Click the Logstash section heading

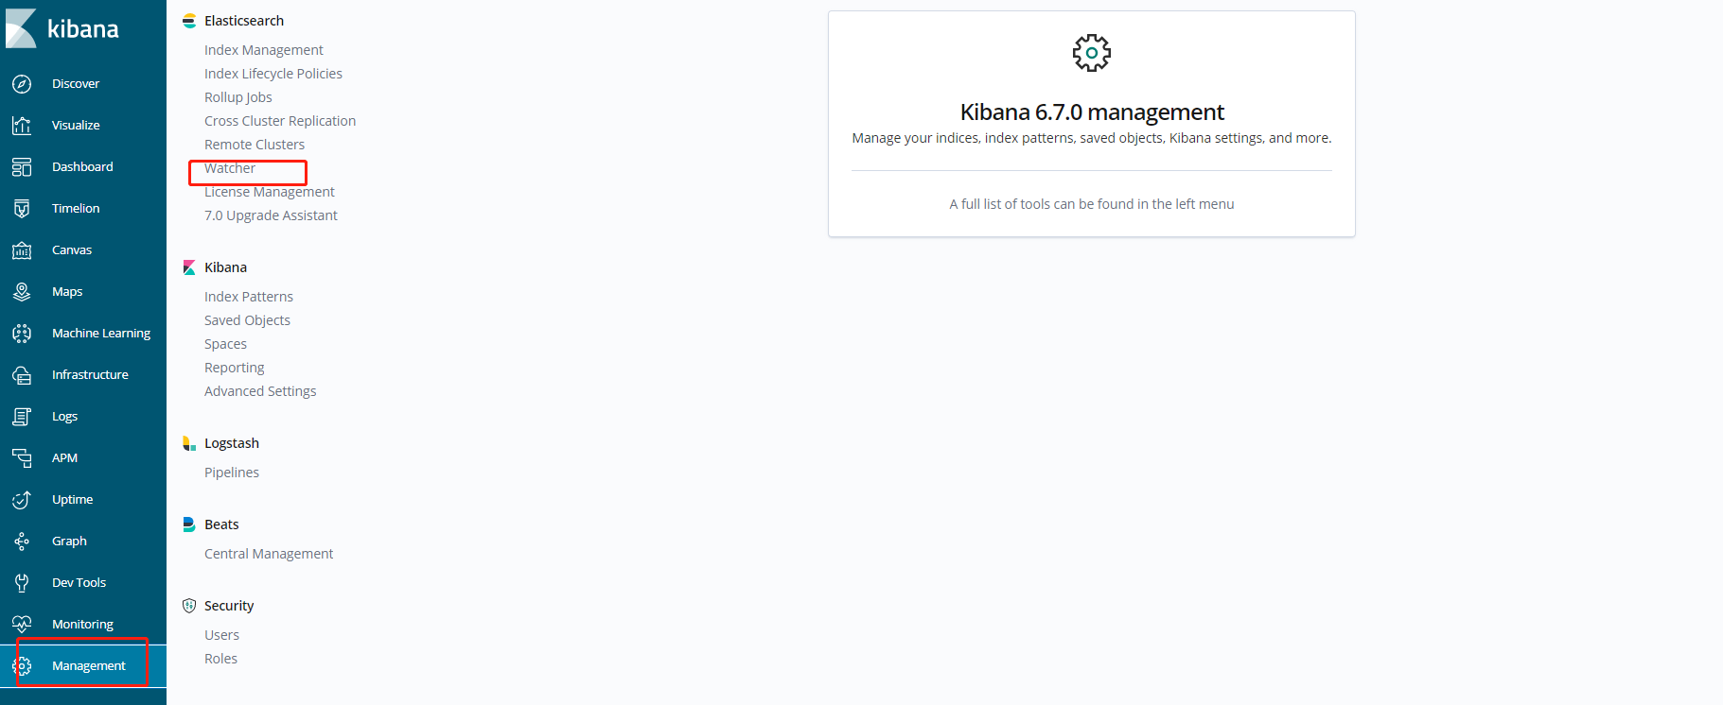click(232, 443)
